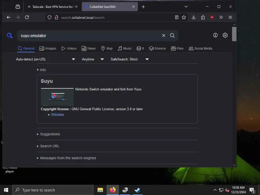Open the SafeSearch: Strict dropdown
The image size is (260, 195).
(x=130, y=59)
